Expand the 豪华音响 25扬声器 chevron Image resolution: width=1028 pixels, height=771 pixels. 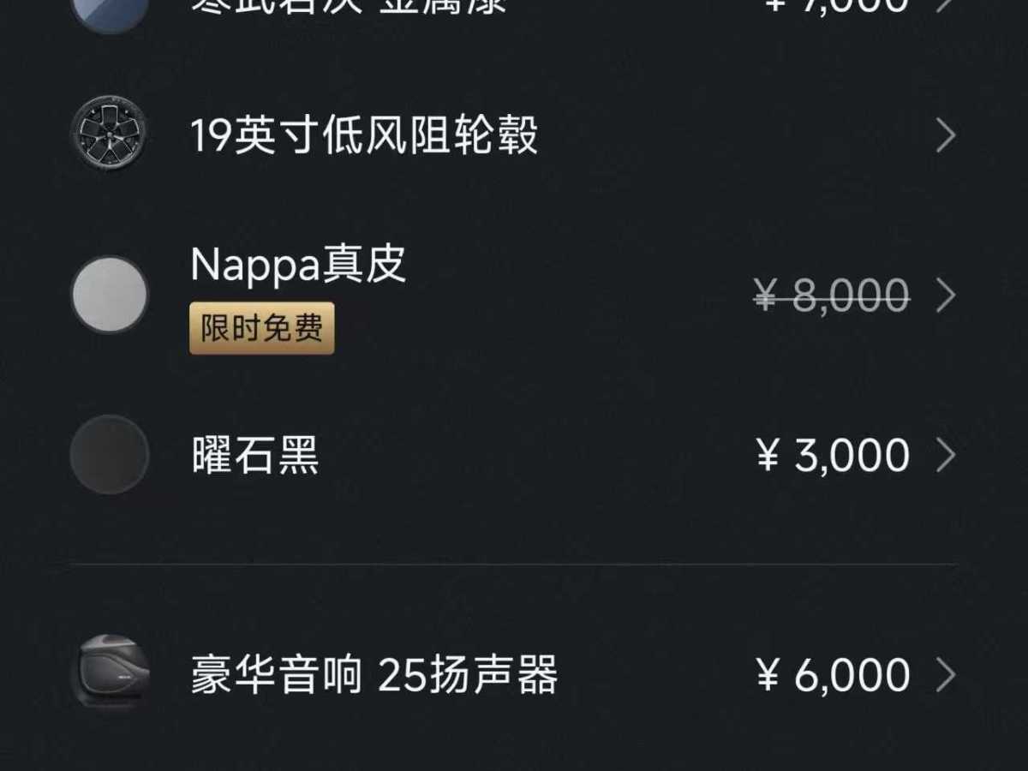(x=946, y=675)
